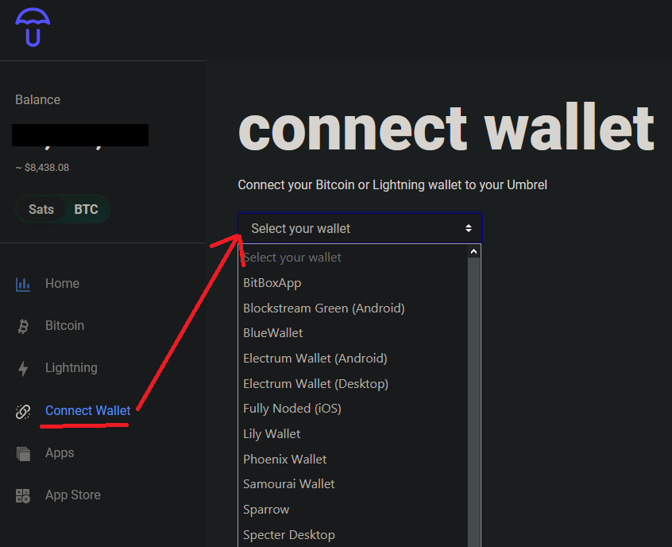Open the Apps sidebar link
This screenshot has height=547, width=672.
tap(60, 453)
